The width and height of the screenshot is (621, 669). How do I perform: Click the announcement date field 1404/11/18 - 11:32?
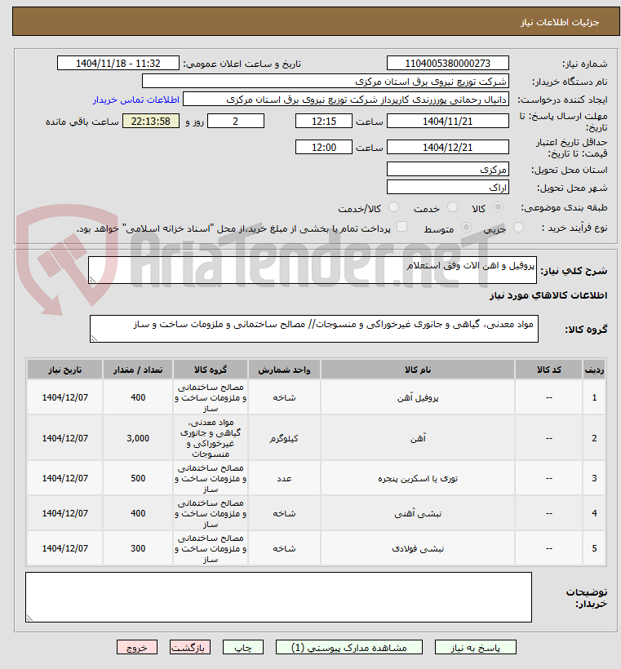click(118, 63)
